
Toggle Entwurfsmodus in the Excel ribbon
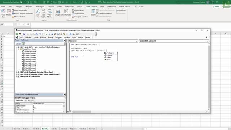click(66, 13)
